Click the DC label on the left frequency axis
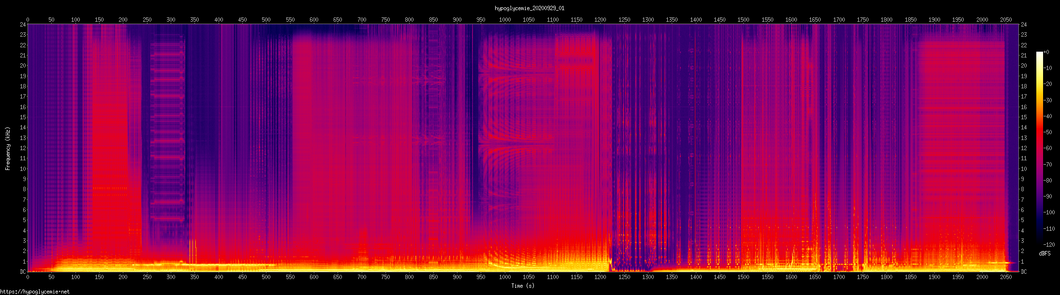 point(23,272)
